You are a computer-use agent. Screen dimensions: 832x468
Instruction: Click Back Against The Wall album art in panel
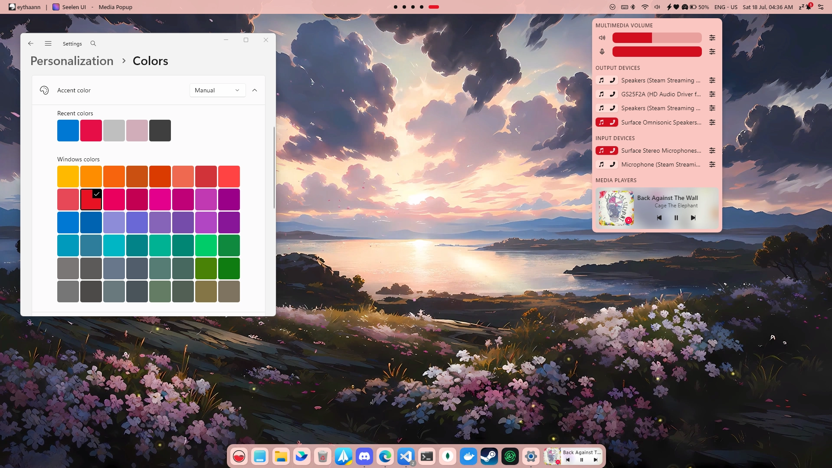click(616, 208)
